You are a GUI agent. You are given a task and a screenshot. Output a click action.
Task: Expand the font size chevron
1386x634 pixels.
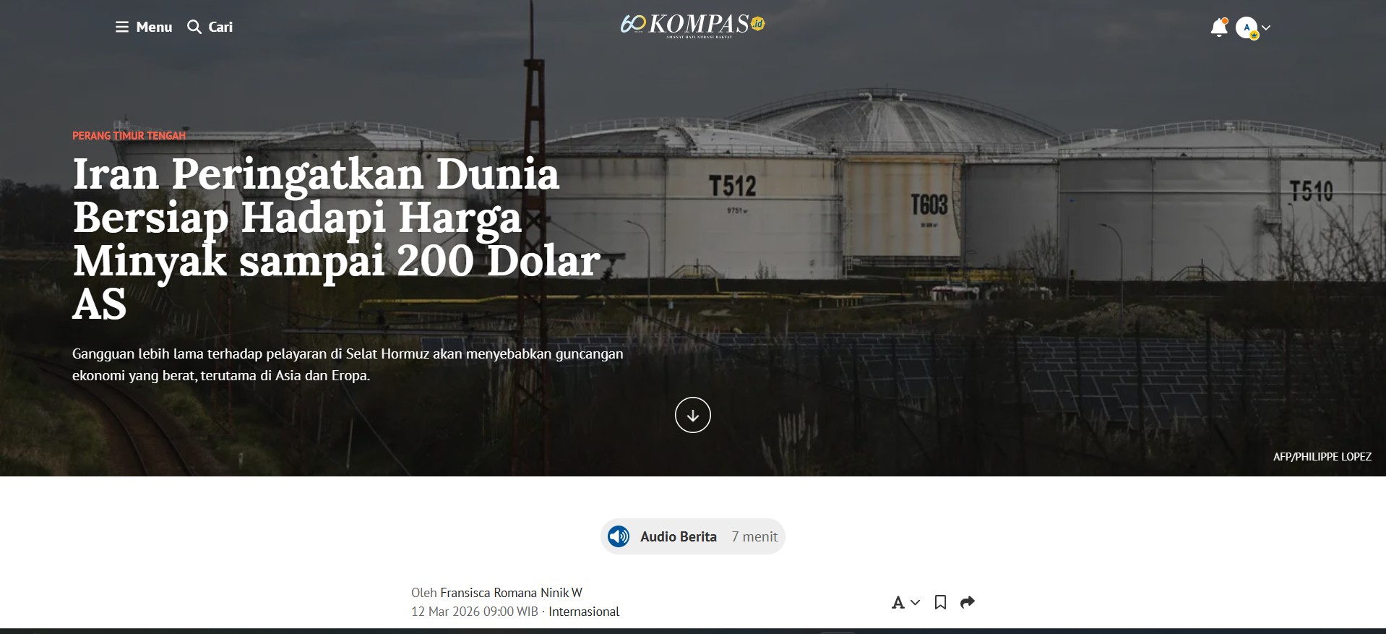pos(916,602)
